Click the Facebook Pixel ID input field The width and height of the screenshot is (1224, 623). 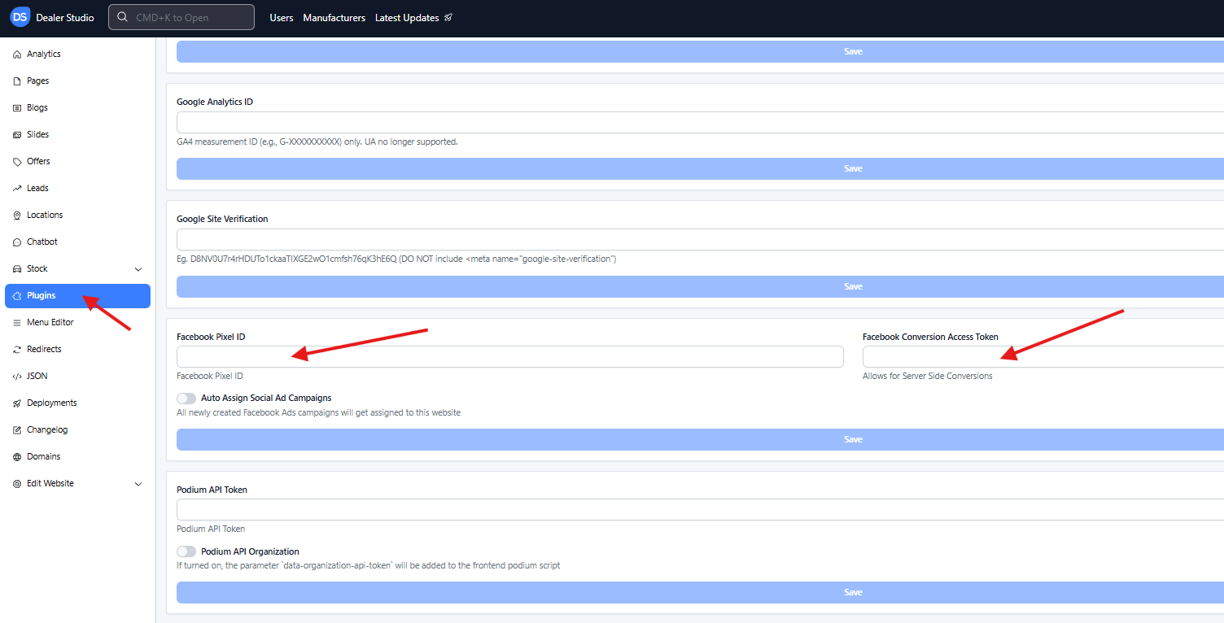click(x=509, y=356)
